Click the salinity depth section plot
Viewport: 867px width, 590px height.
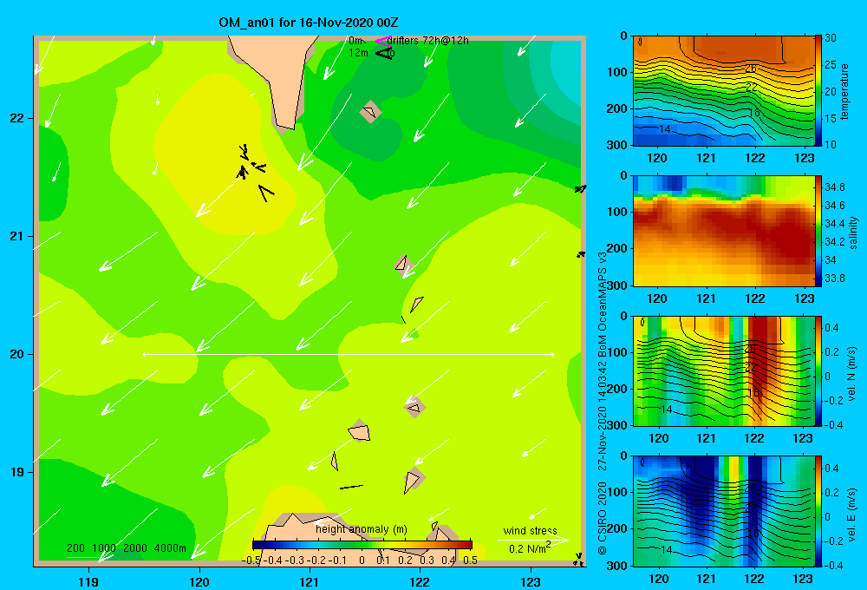click(724, 231)
